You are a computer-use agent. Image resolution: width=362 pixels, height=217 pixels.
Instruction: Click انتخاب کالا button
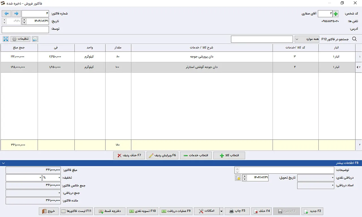[x=229, y=155]
